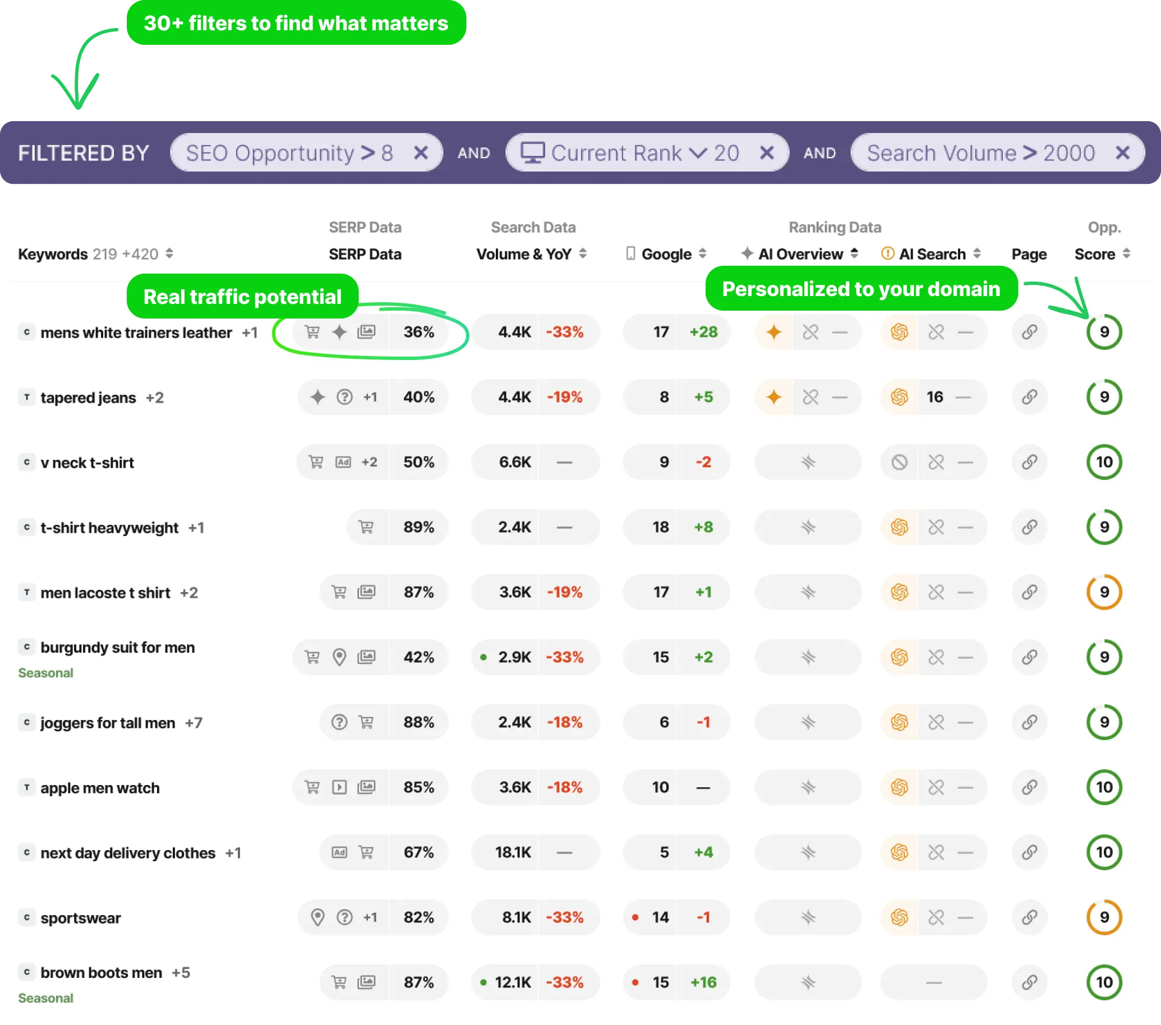The width and height of the screenshot is (1161, 1025).
Task: Expand the +5 variants for brown boots men
Action: (x=181, y=972)
